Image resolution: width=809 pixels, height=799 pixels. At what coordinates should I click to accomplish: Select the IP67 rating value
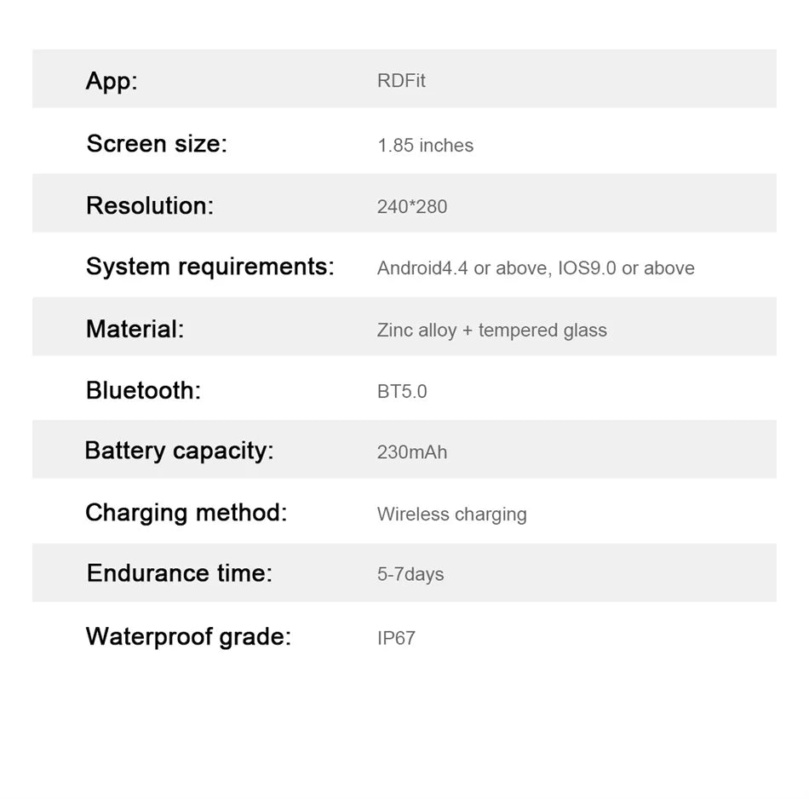pyautogui.click(x=396, y=638)
